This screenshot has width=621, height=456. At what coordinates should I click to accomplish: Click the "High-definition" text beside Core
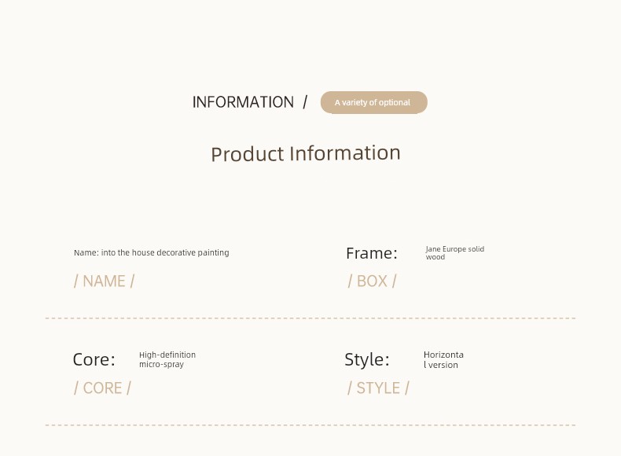(167, 355)
